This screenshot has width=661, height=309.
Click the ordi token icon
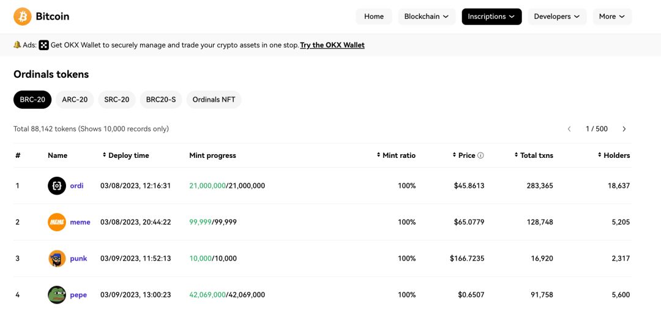click(57, 185)
